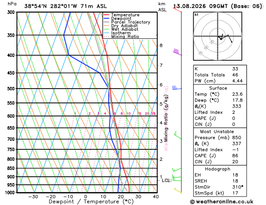Click the green wind barb near 700 hPa
Image resolution: width=266 pixels, height=205 pixels.
(x=178, y=135)
